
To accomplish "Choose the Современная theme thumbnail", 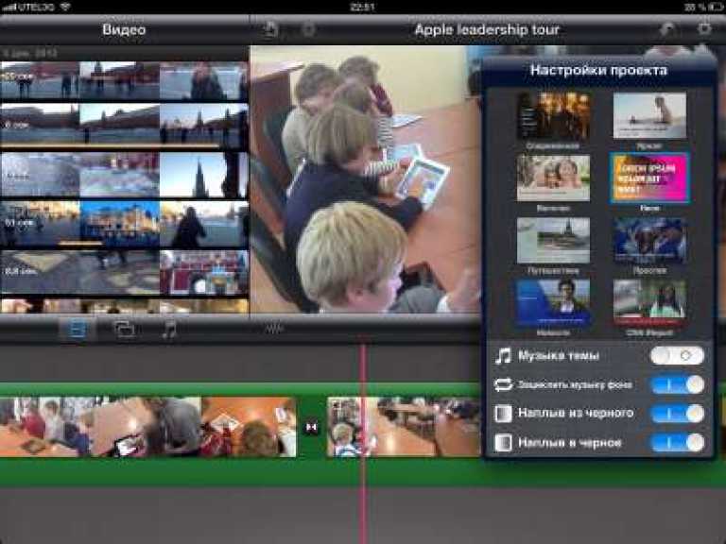I will (x=553, y=115).
